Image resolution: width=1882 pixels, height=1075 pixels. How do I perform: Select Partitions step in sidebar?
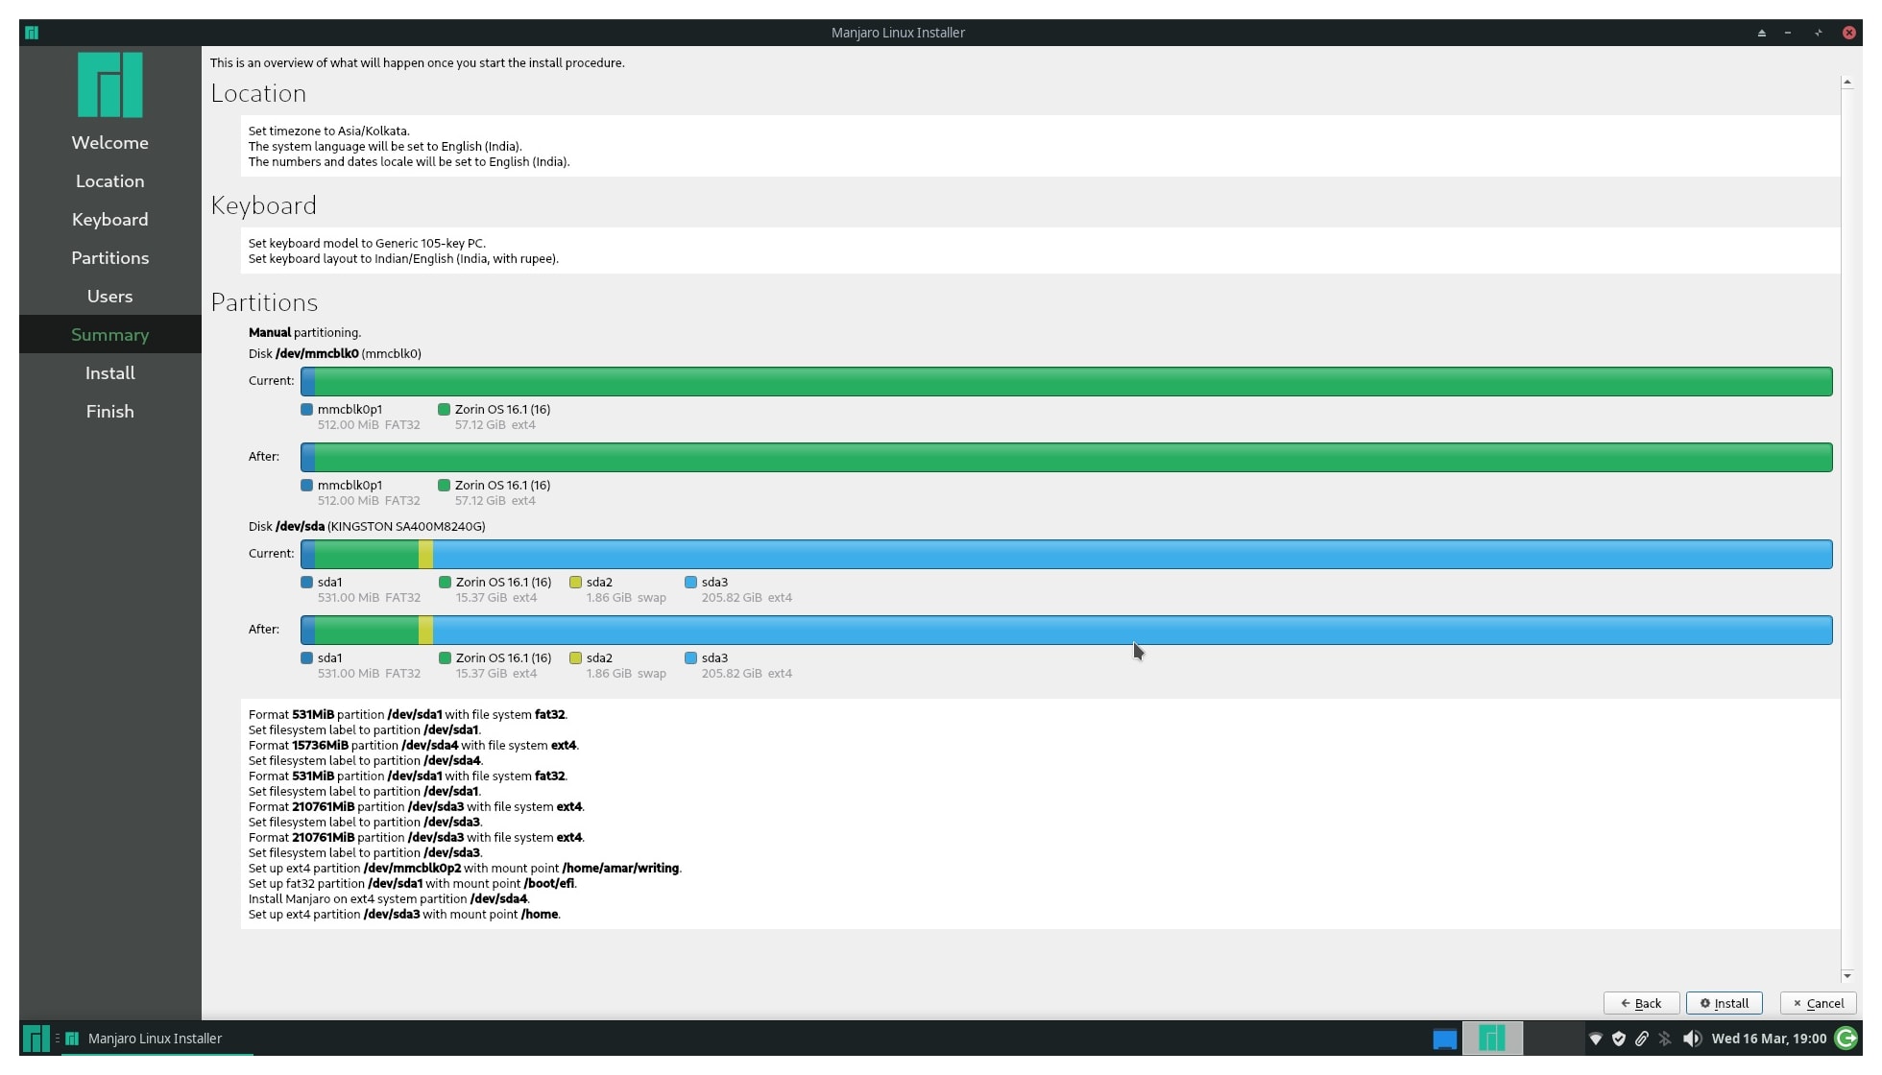click(x=110, y=257)
